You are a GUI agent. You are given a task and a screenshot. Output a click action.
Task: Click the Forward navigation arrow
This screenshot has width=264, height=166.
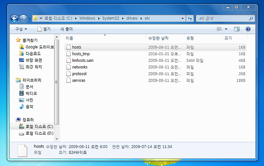tap(23, 18)
